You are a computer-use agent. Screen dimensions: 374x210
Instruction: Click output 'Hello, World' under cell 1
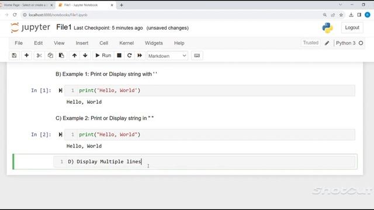(84, 102)
